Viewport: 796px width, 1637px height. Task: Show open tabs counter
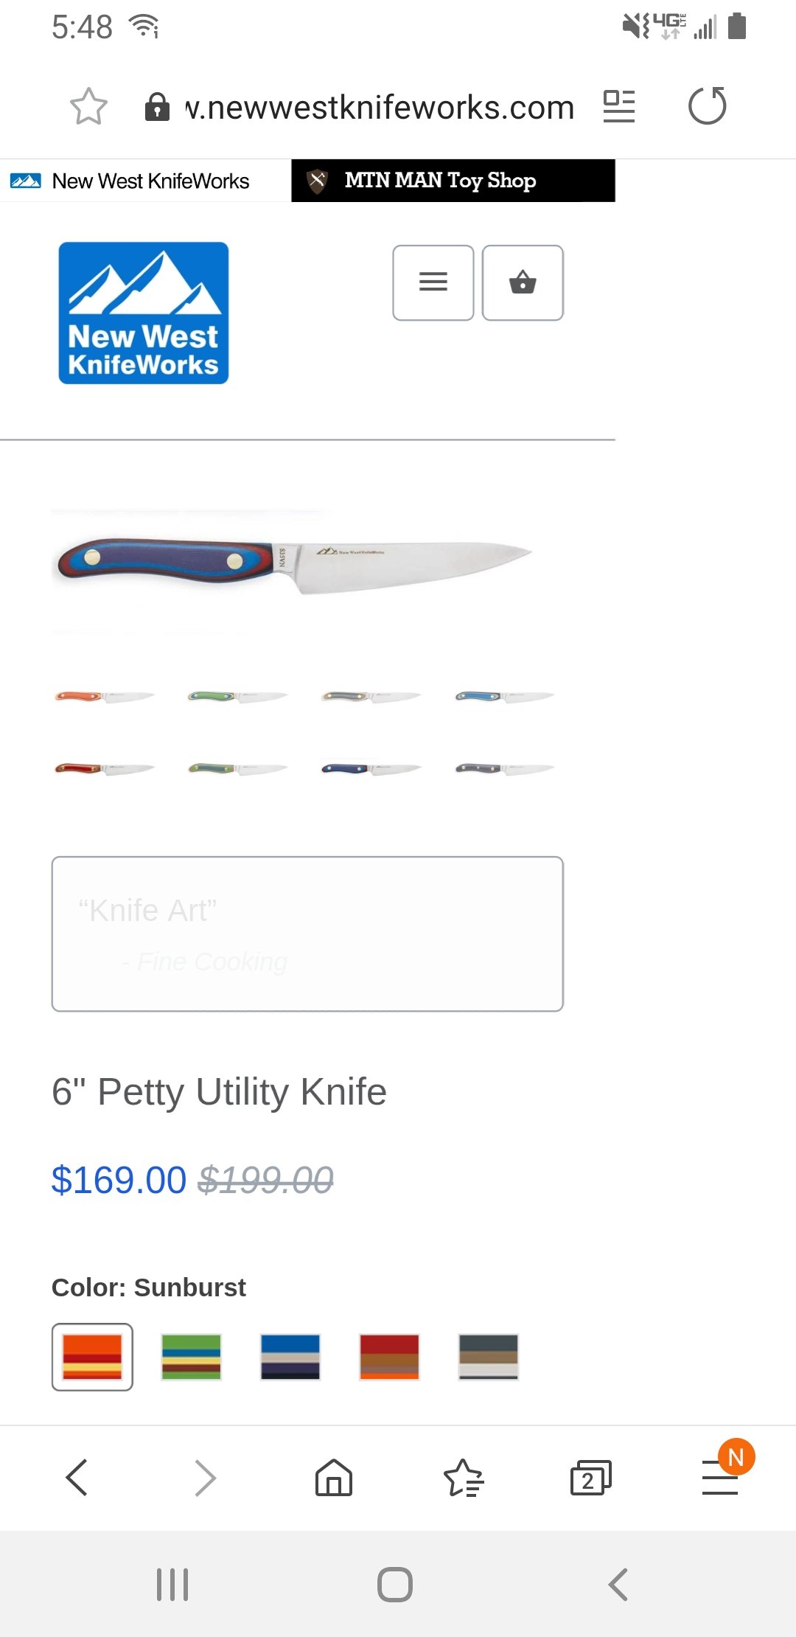click(x=591, y=1478)
